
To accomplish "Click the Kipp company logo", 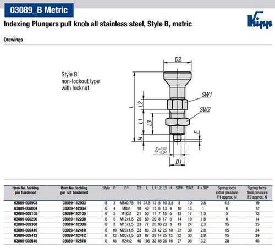I will pyautogui.click(x=260, y=20).
